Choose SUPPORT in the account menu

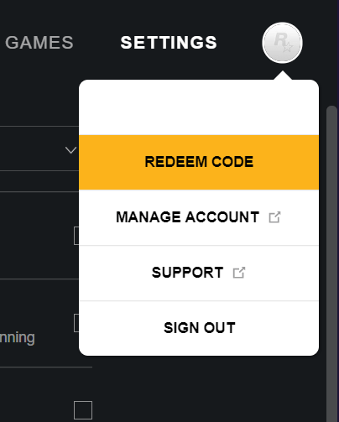point(199,273)
